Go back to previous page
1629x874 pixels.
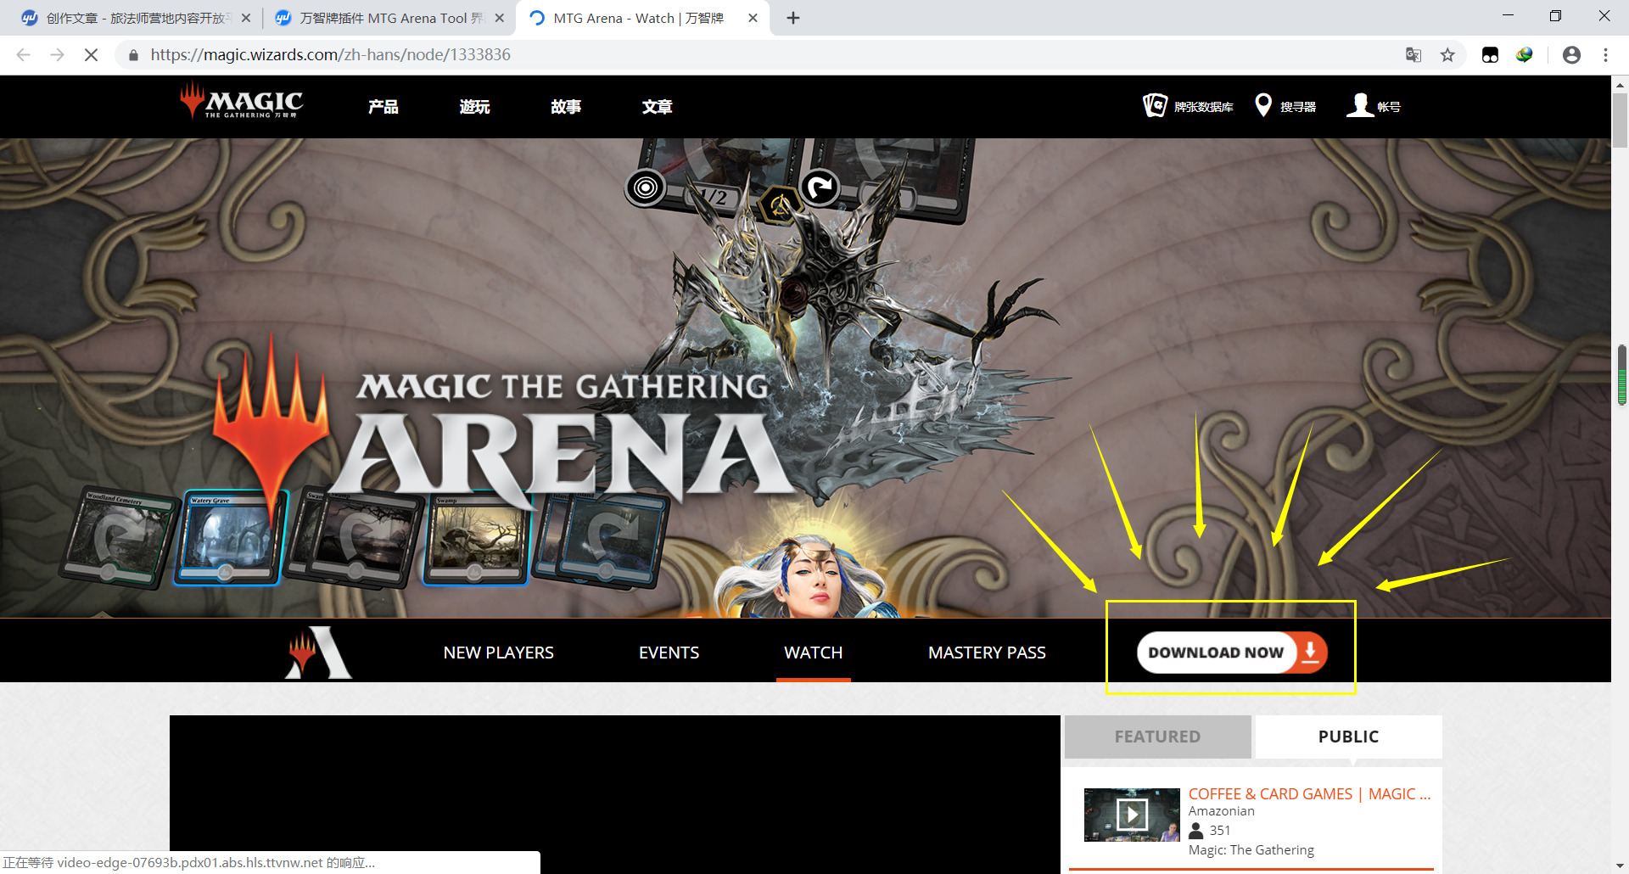pyautogui.click(x=23, y=54)
